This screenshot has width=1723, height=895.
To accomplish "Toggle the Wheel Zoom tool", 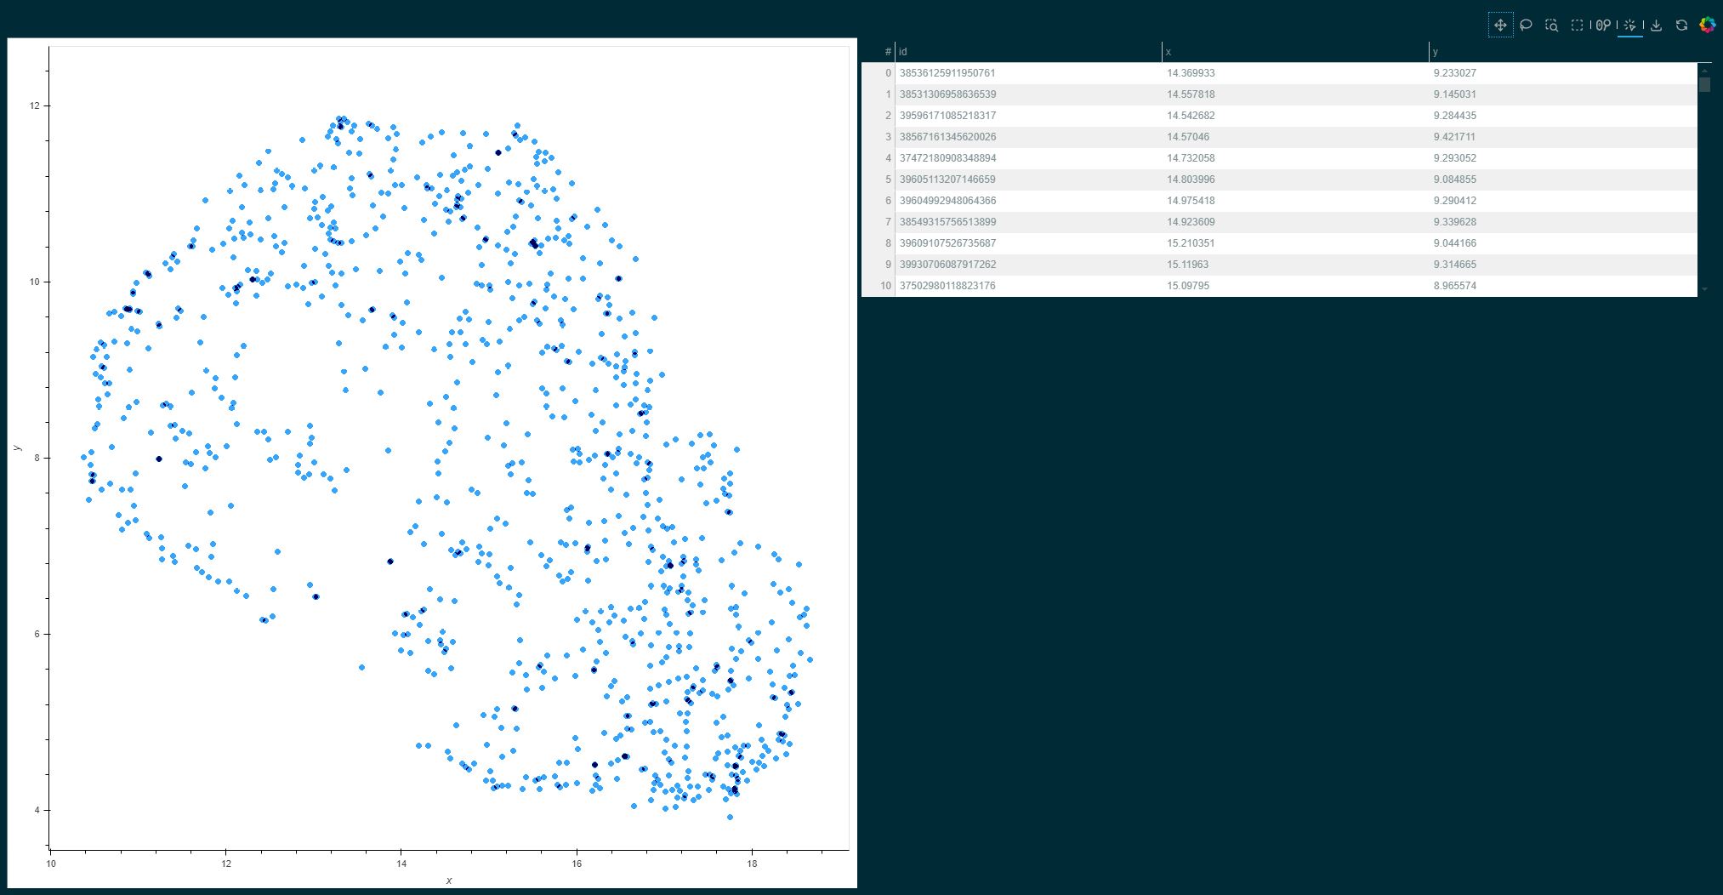I will [1603, 26].
